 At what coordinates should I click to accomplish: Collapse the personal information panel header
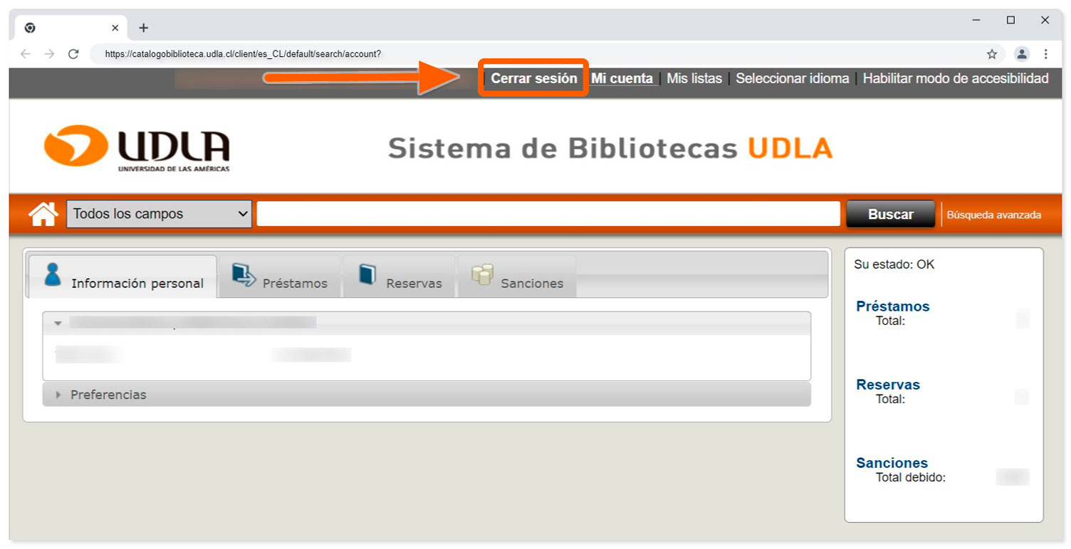(58, 324)
